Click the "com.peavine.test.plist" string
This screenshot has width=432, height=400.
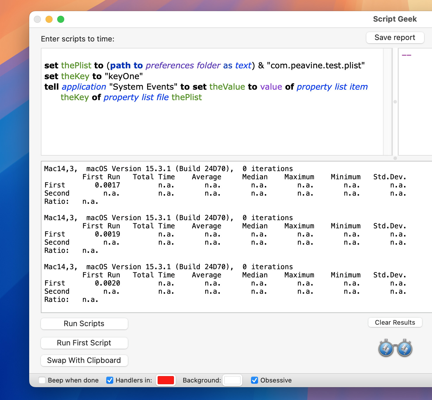pos(316,65)
